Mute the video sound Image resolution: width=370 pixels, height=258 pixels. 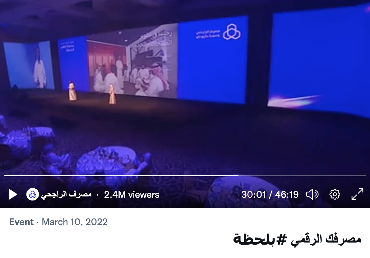312,195
